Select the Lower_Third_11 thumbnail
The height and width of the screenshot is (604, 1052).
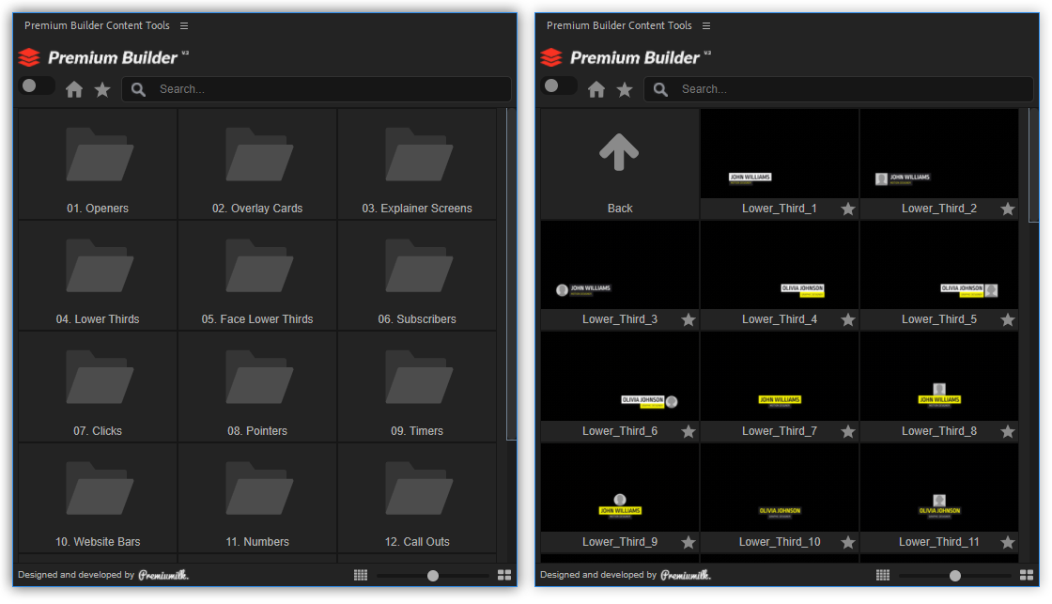[939, 488]
